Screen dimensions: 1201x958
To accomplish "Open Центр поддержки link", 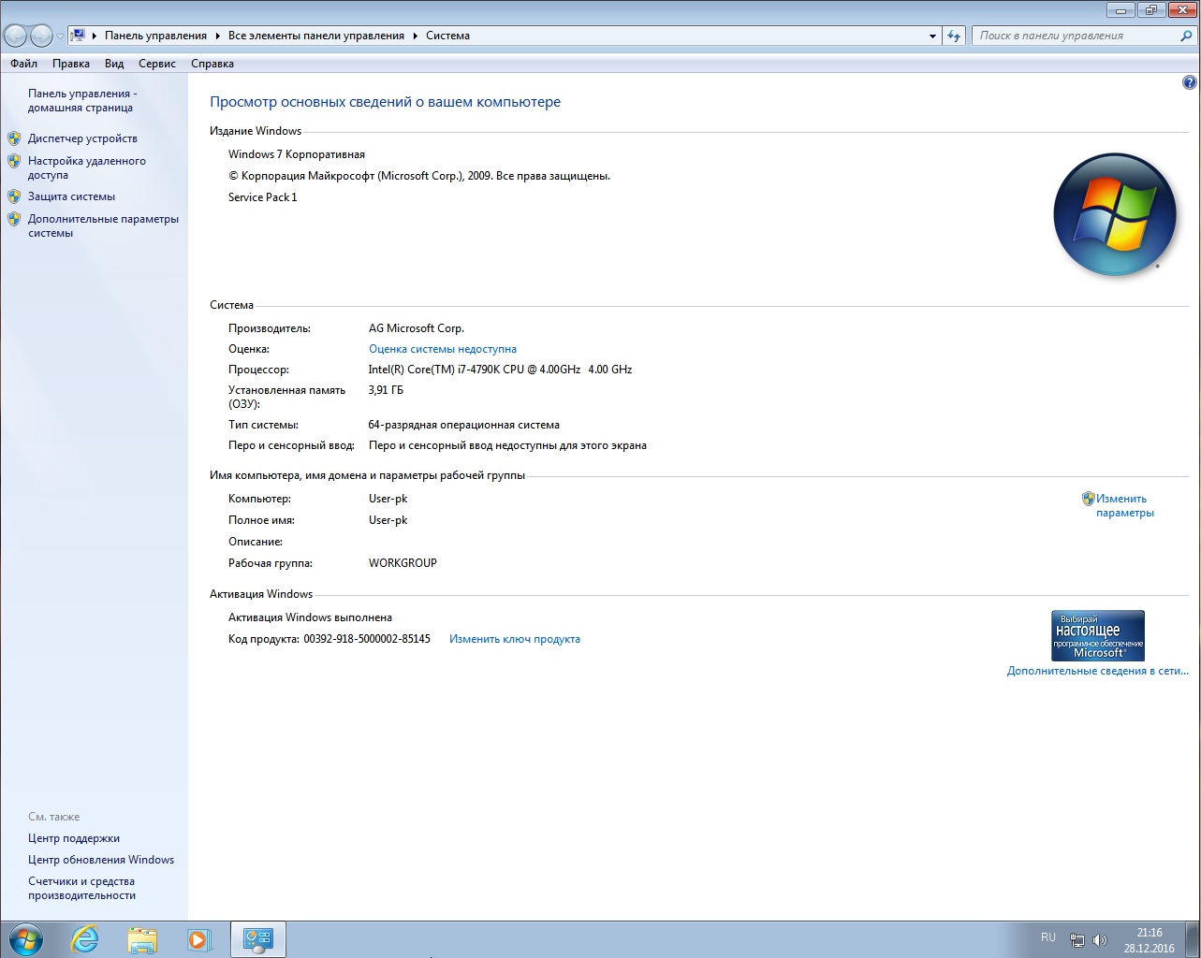I will coord(74,838).
